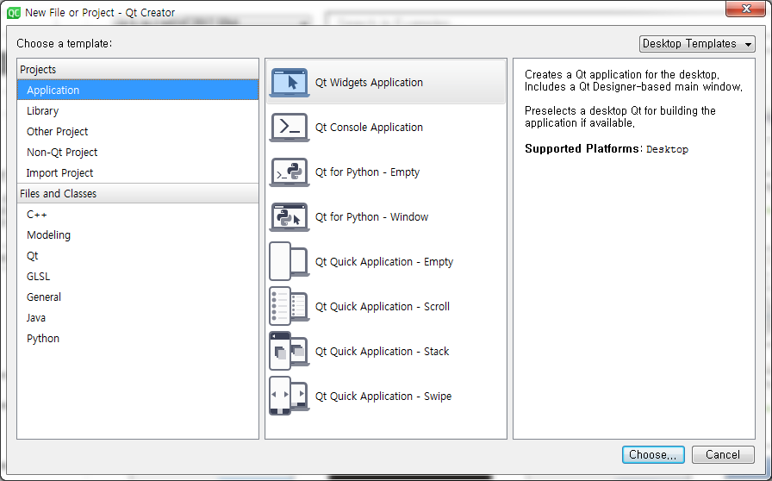Click the Qt for Python - Window label
772x481 pixels.
click(371, 217)
